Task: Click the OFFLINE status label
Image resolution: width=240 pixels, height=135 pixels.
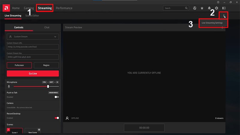Action: coord(75,118)
